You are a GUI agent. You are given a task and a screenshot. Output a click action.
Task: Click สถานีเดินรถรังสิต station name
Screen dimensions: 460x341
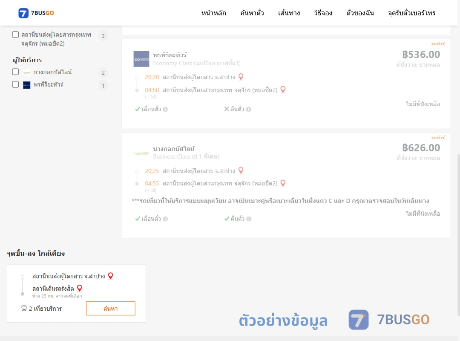tap(53, 289)
